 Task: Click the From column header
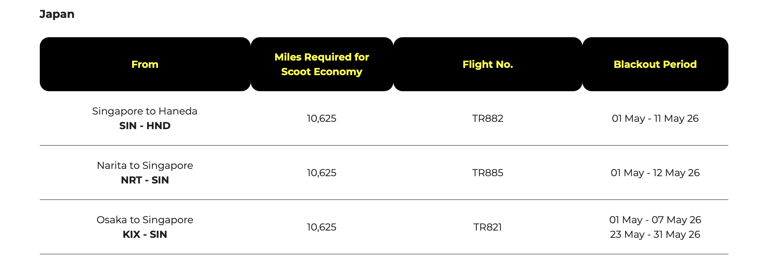pos(145,64)
